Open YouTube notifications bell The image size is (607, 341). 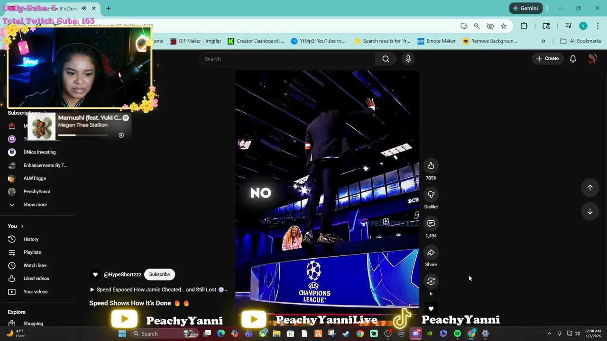(573, 59)
